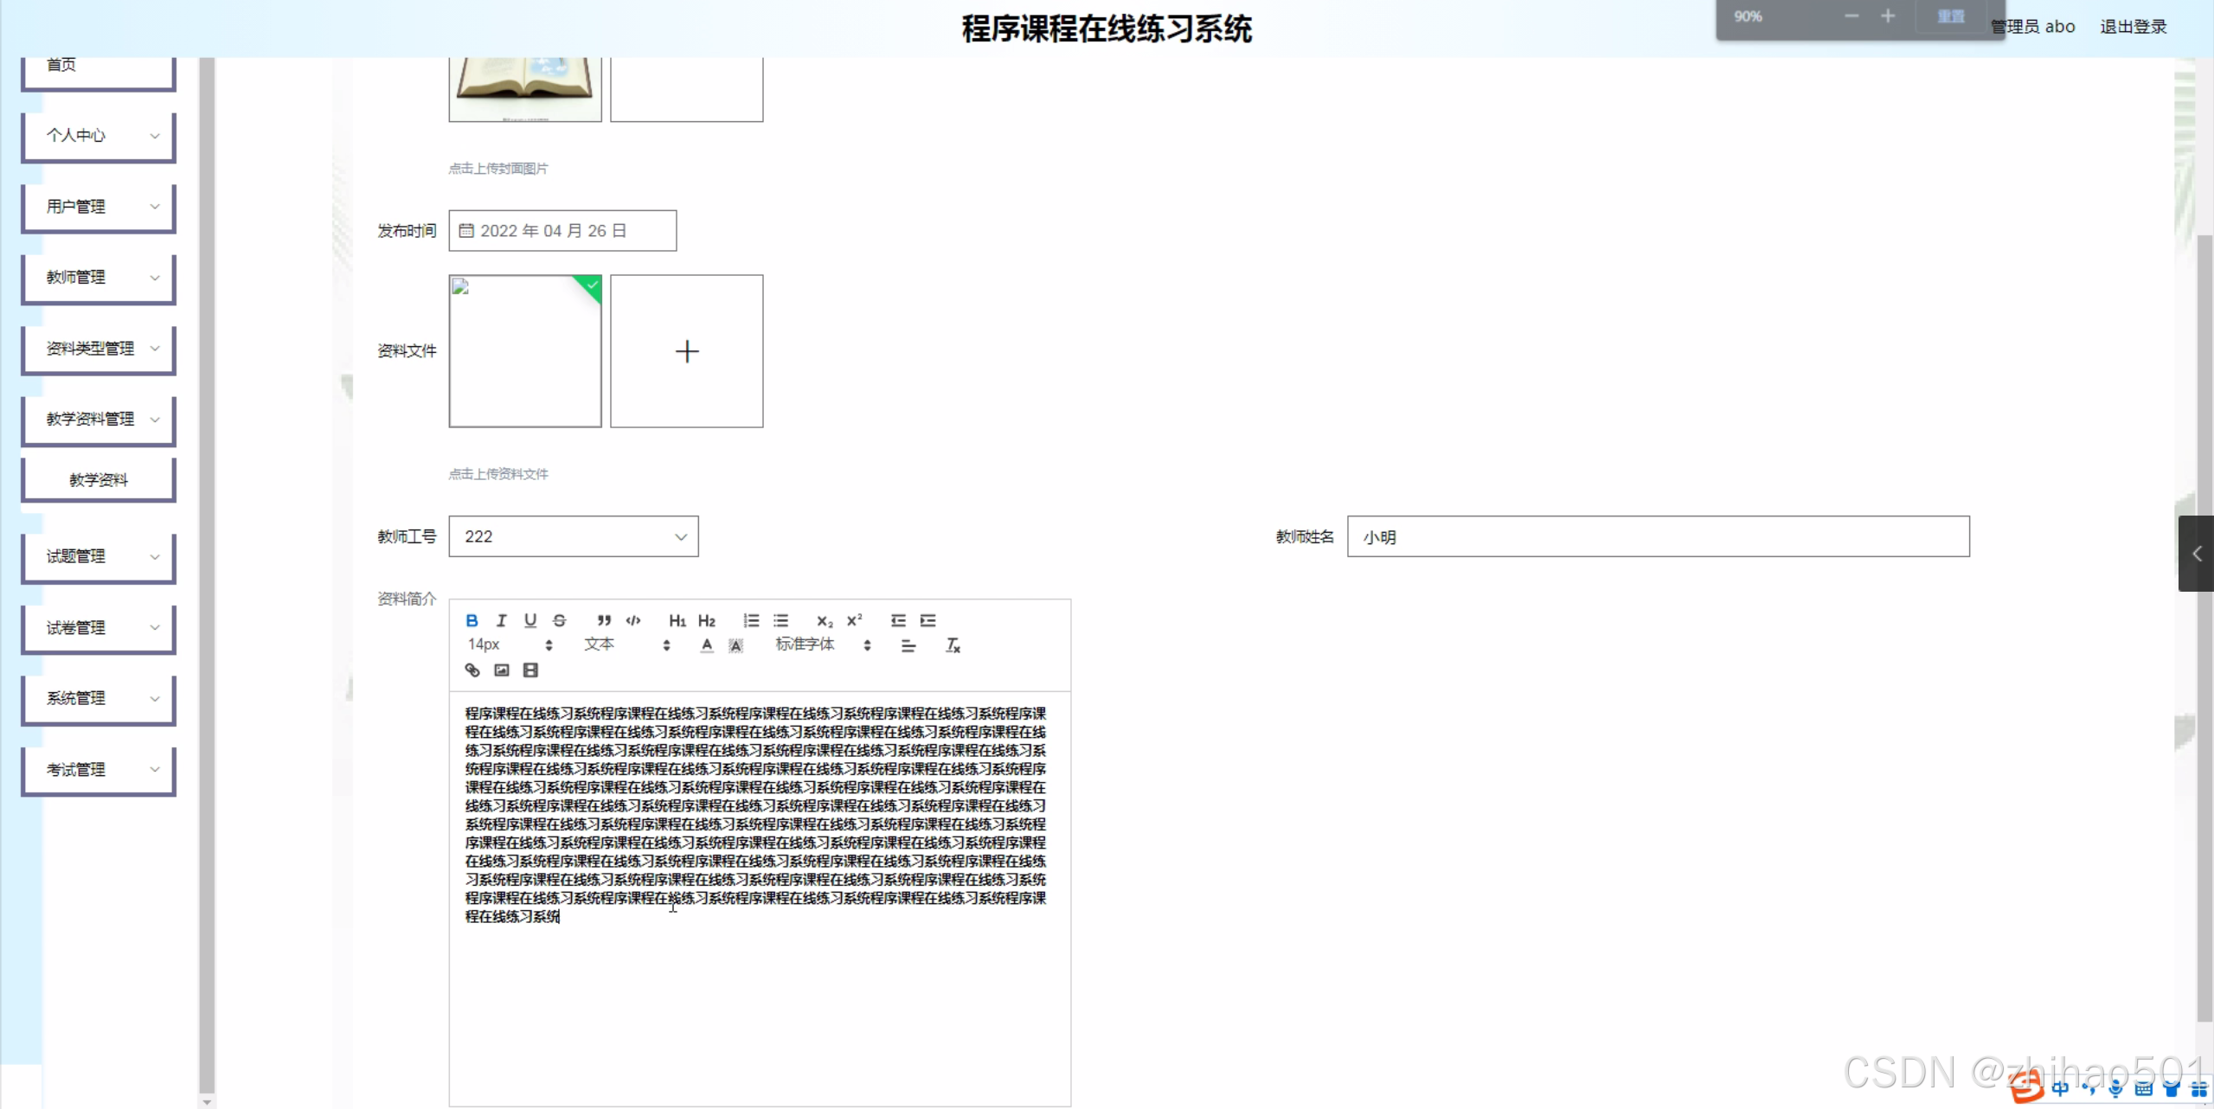This screenshot has height=1109, width=2214.
Task: Expand the 试题管理 sidebar menu
Action: 99,556
